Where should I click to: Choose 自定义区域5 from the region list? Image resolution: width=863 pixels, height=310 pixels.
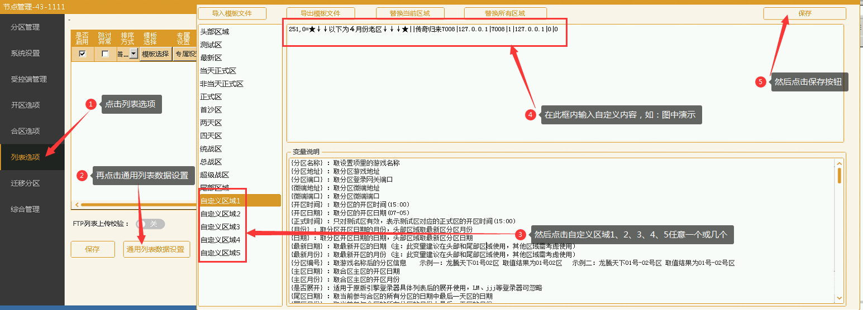(x=220, y=253)
